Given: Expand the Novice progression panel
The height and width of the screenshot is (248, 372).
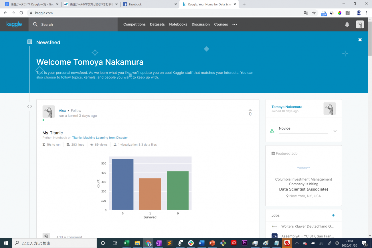Looking at the screenshot, I should (x=335, y=131).
